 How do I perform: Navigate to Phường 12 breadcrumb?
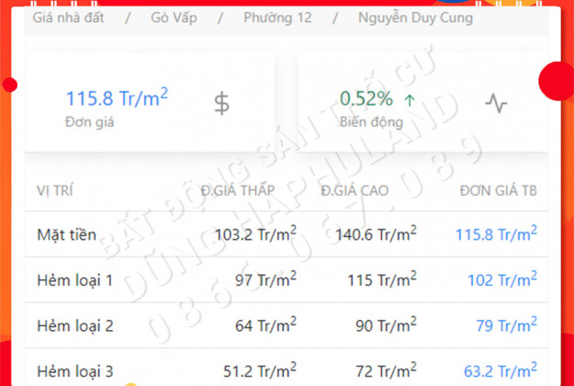tap(276, 17)
